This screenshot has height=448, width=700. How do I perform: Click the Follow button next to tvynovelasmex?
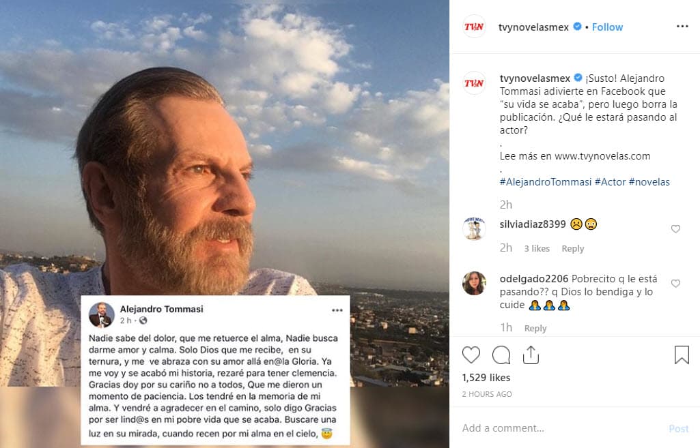point(606,27)
